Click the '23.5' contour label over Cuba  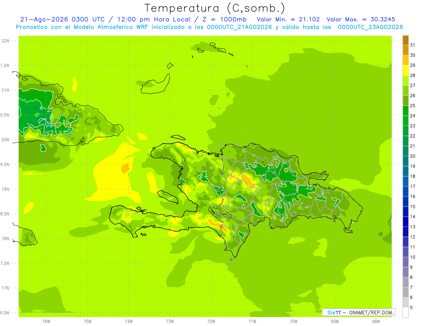pyautogui.click(x=56, y=133)
